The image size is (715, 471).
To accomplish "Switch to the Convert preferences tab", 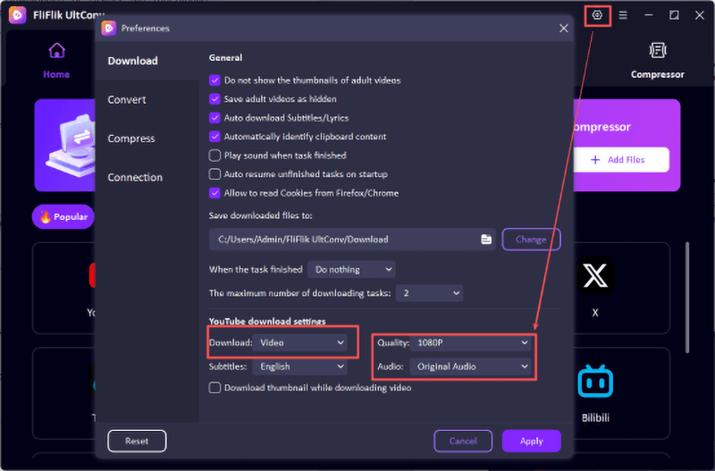I will [127, 100].
